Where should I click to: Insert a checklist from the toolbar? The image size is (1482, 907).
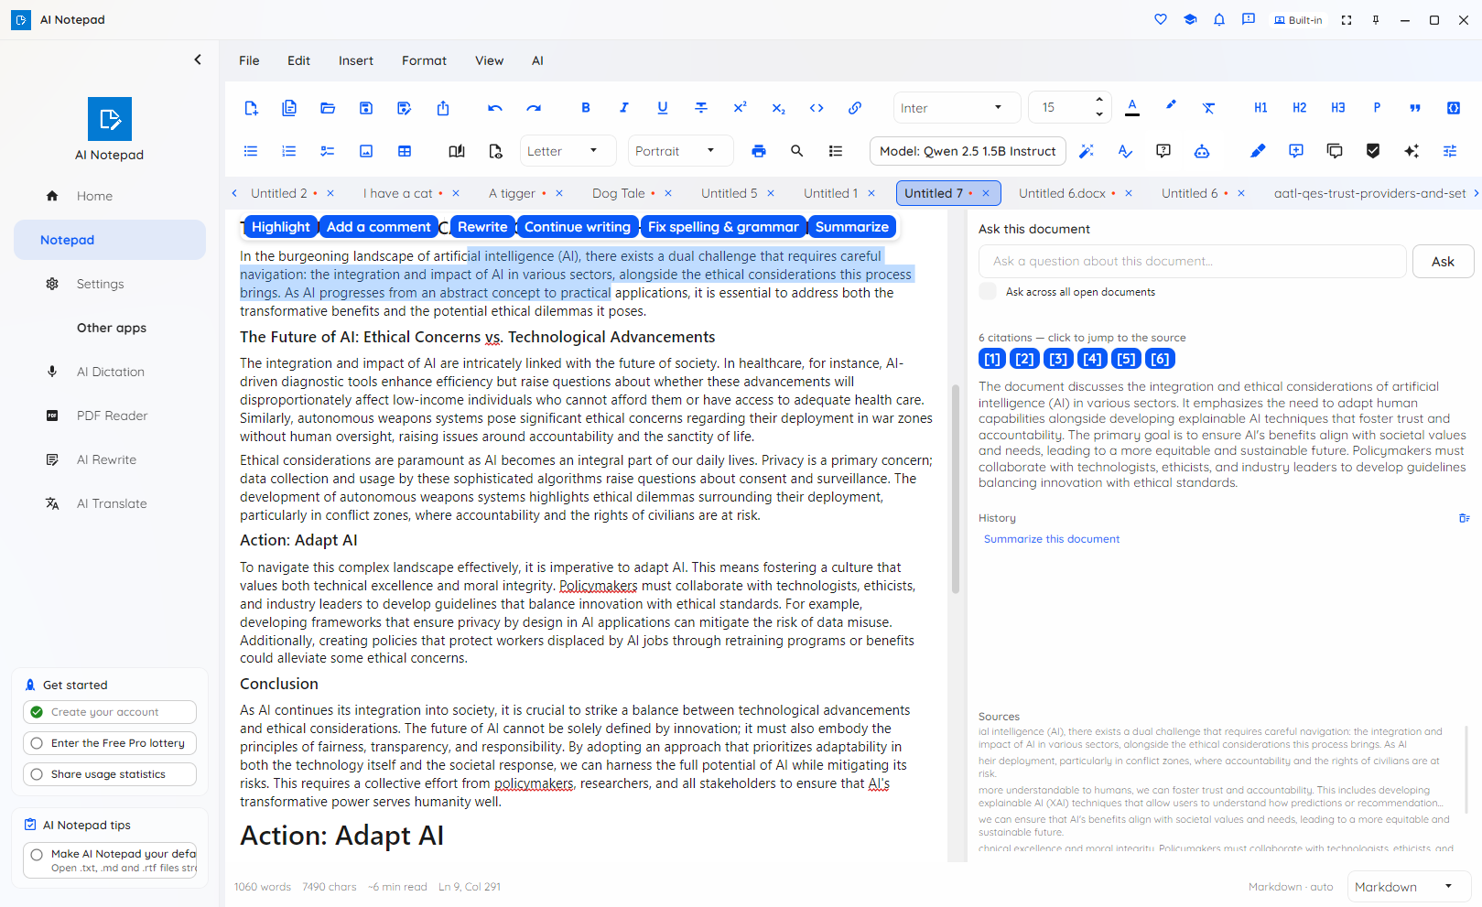tap(328, 151)
